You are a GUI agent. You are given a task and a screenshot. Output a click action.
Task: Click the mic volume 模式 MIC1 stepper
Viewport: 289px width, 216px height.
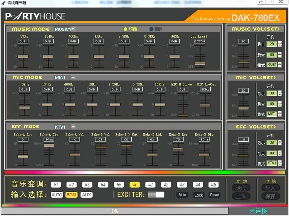(280, 114)
